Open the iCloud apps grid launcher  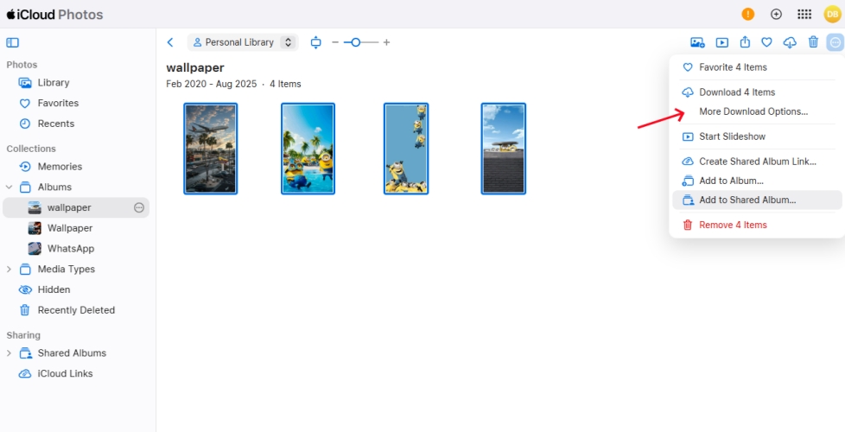(804, 15)
